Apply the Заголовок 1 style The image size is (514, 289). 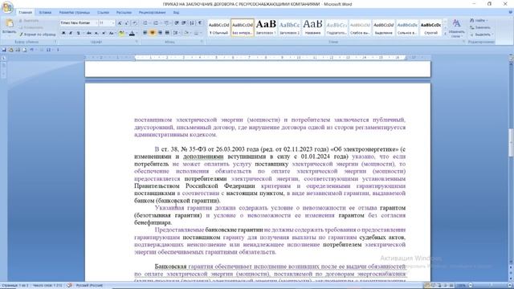[266, 27]
